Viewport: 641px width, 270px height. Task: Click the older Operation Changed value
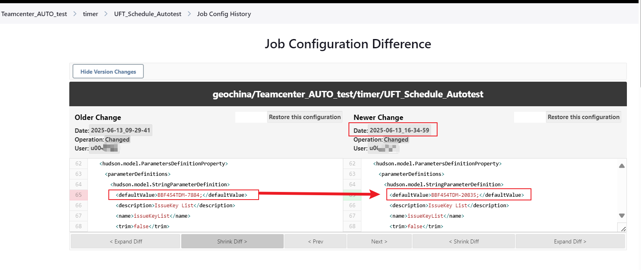pyautogui.click(x=117, y=140)
